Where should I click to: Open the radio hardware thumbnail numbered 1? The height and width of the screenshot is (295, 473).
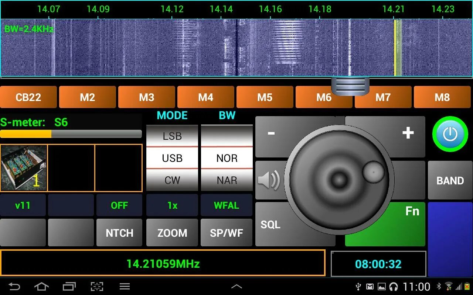[24, 168]
